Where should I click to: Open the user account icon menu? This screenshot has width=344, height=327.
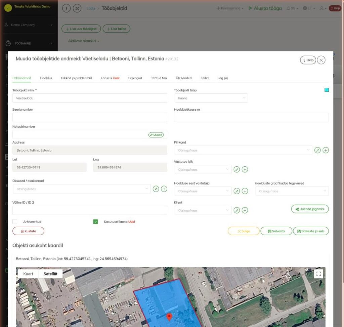tap(323, 8)
